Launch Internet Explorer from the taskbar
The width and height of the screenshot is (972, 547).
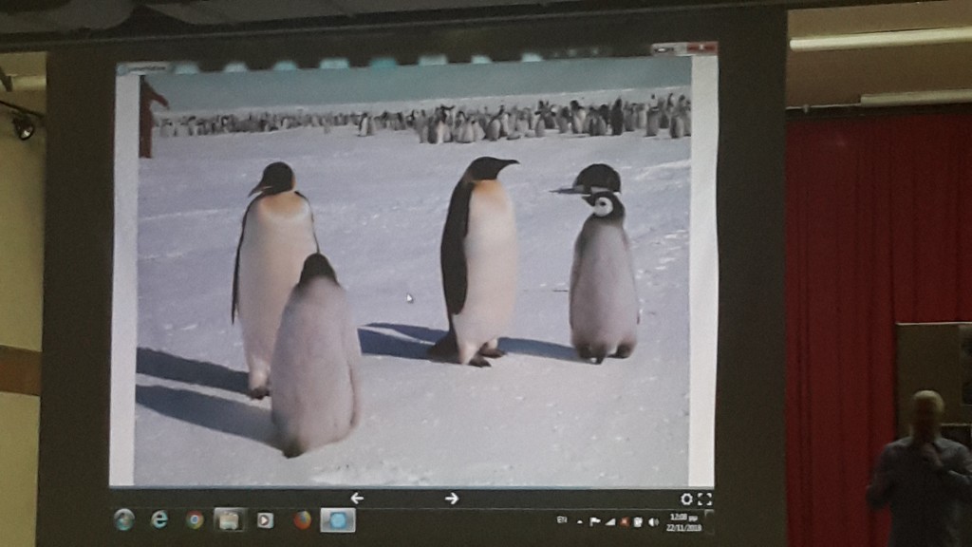(159, 519)
